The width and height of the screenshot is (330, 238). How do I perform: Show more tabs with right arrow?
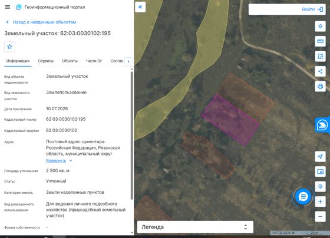coord(128,61)
